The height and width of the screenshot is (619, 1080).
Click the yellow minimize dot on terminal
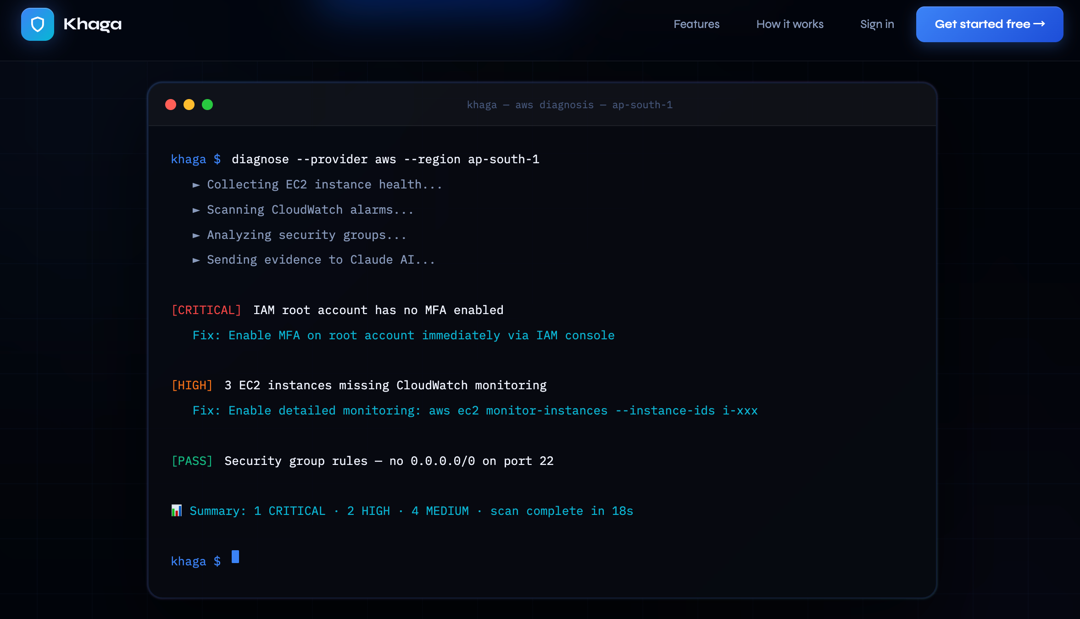[x=189, y=105]
